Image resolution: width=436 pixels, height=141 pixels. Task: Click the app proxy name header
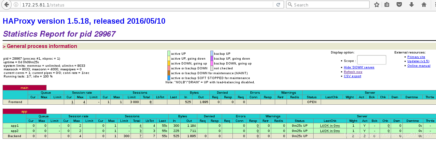click(x=24, y=111)
